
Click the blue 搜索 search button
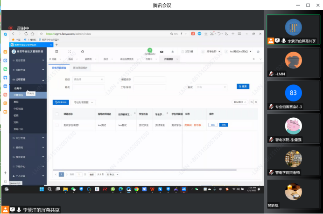coord(243,87)
